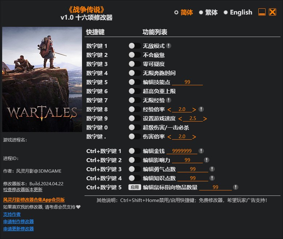Click info icon beside 无限经验
The height and width of the screenshot is (239, 283).
coord(169,100)
